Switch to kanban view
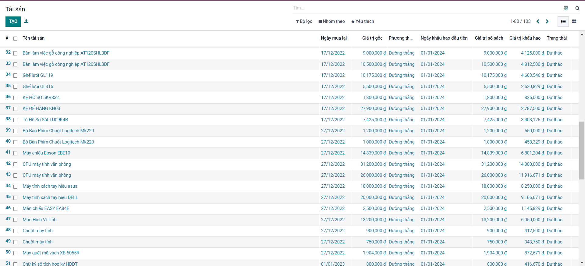Screen dimensions: 585x266 pos(574,21)
